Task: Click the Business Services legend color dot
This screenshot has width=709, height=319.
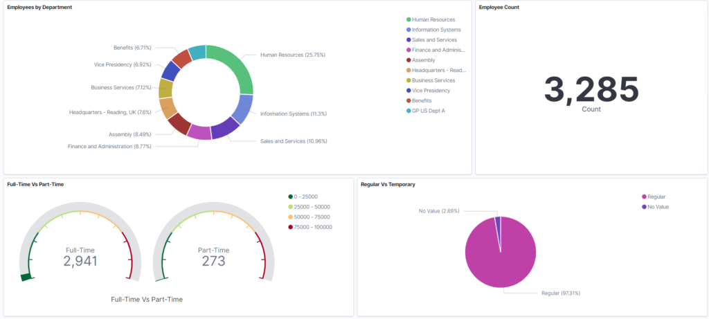Action: (x=409, y=80)
